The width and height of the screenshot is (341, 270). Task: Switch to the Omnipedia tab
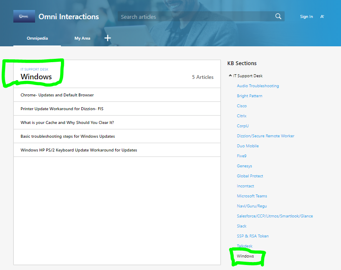pyautogui.click(x=37, y=38)
